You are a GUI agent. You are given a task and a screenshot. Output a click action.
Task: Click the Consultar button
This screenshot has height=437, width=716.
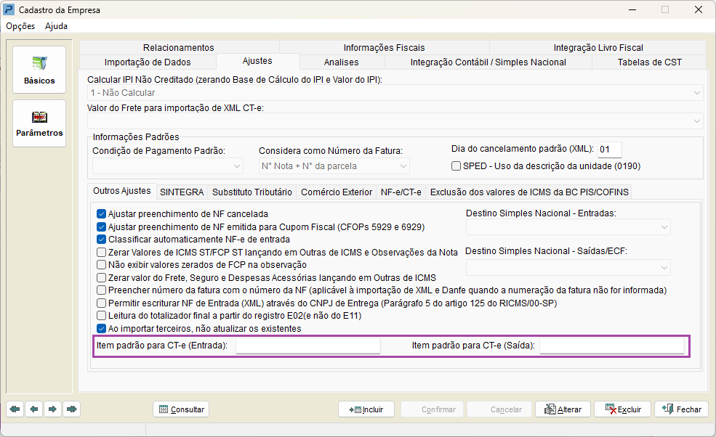pos(181,409)
